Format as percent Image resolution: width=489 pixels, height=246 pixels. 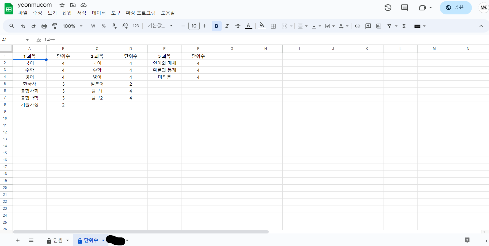[104, 26]
